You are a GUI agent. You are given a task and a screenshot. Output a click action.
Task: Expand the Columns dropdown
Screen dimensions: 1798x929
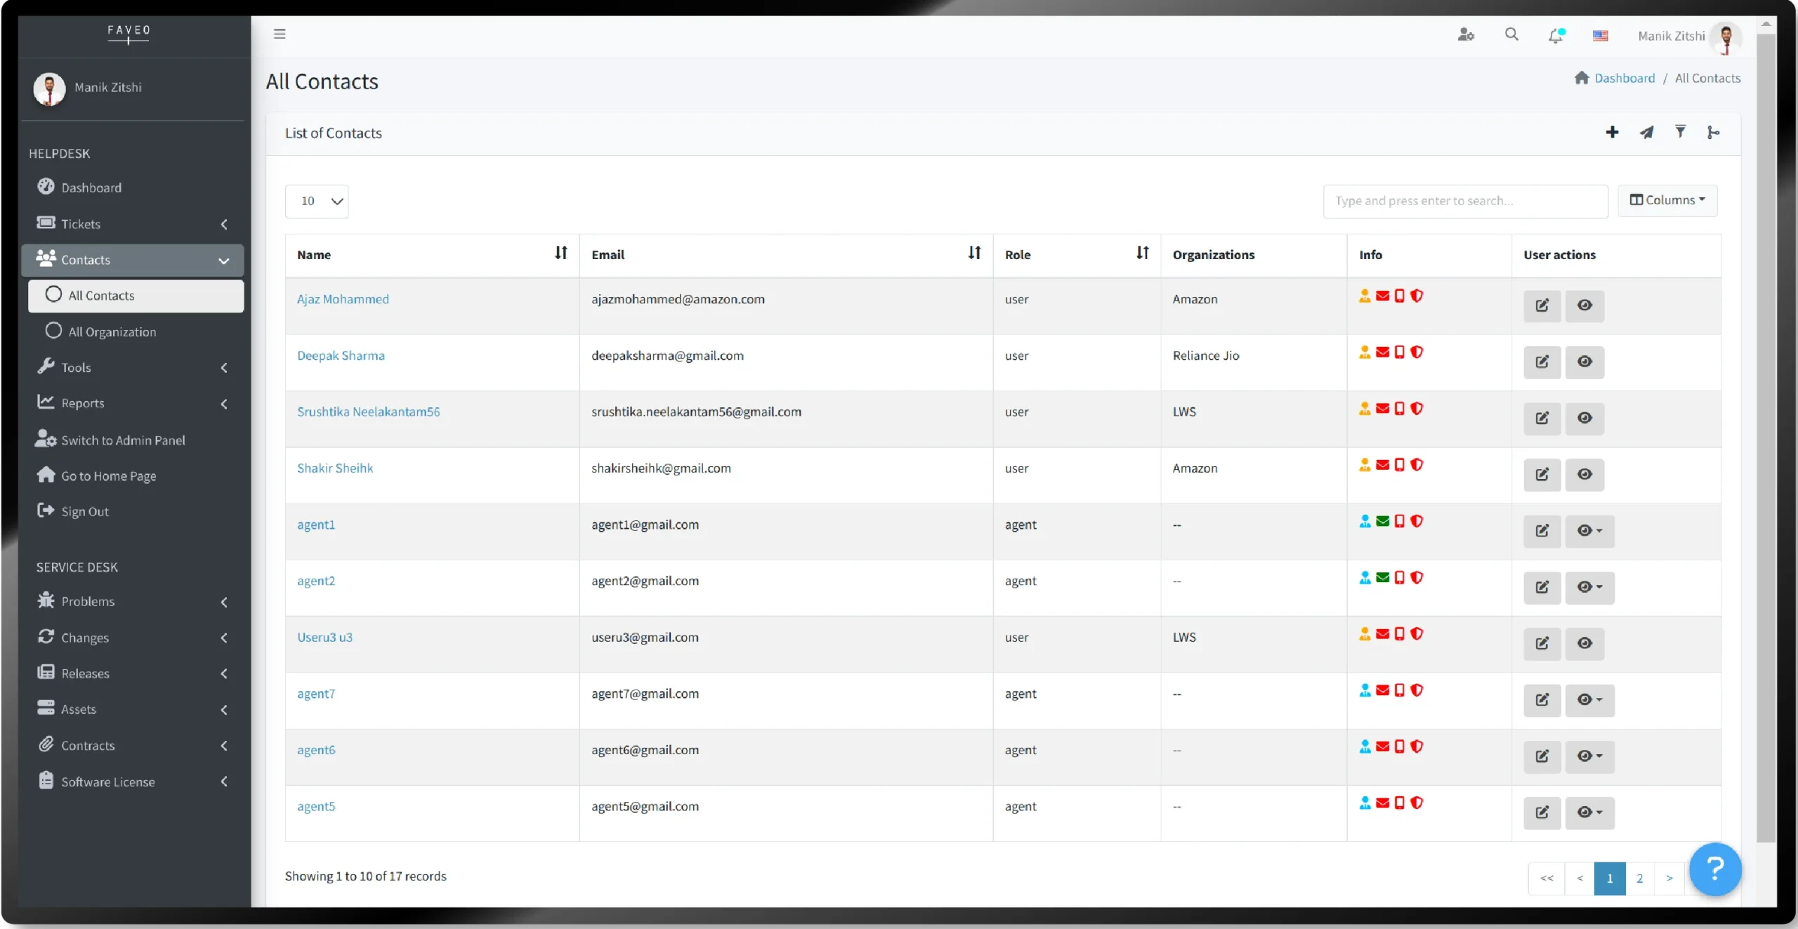click(x=1667, y=200)
